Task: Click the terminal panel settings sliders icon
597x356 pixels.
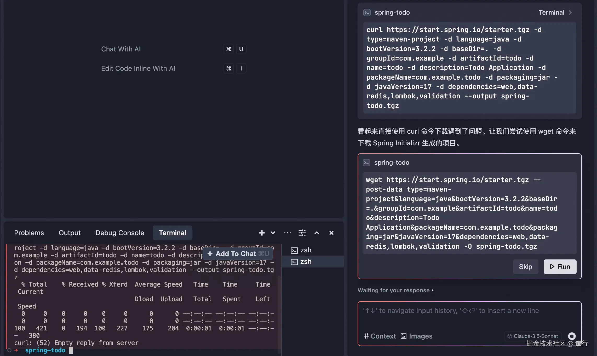Action: 302,233
